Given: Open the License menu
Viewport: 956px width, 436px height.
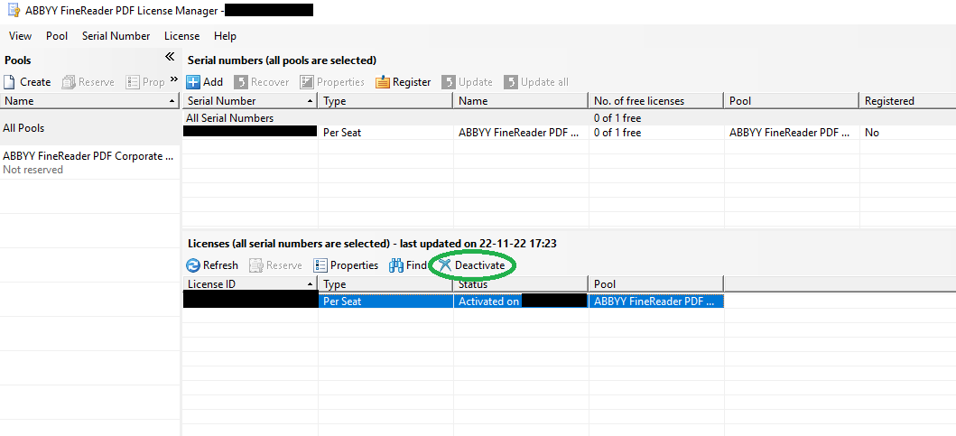Looking at the screenshot, I should tap(181, 36).
